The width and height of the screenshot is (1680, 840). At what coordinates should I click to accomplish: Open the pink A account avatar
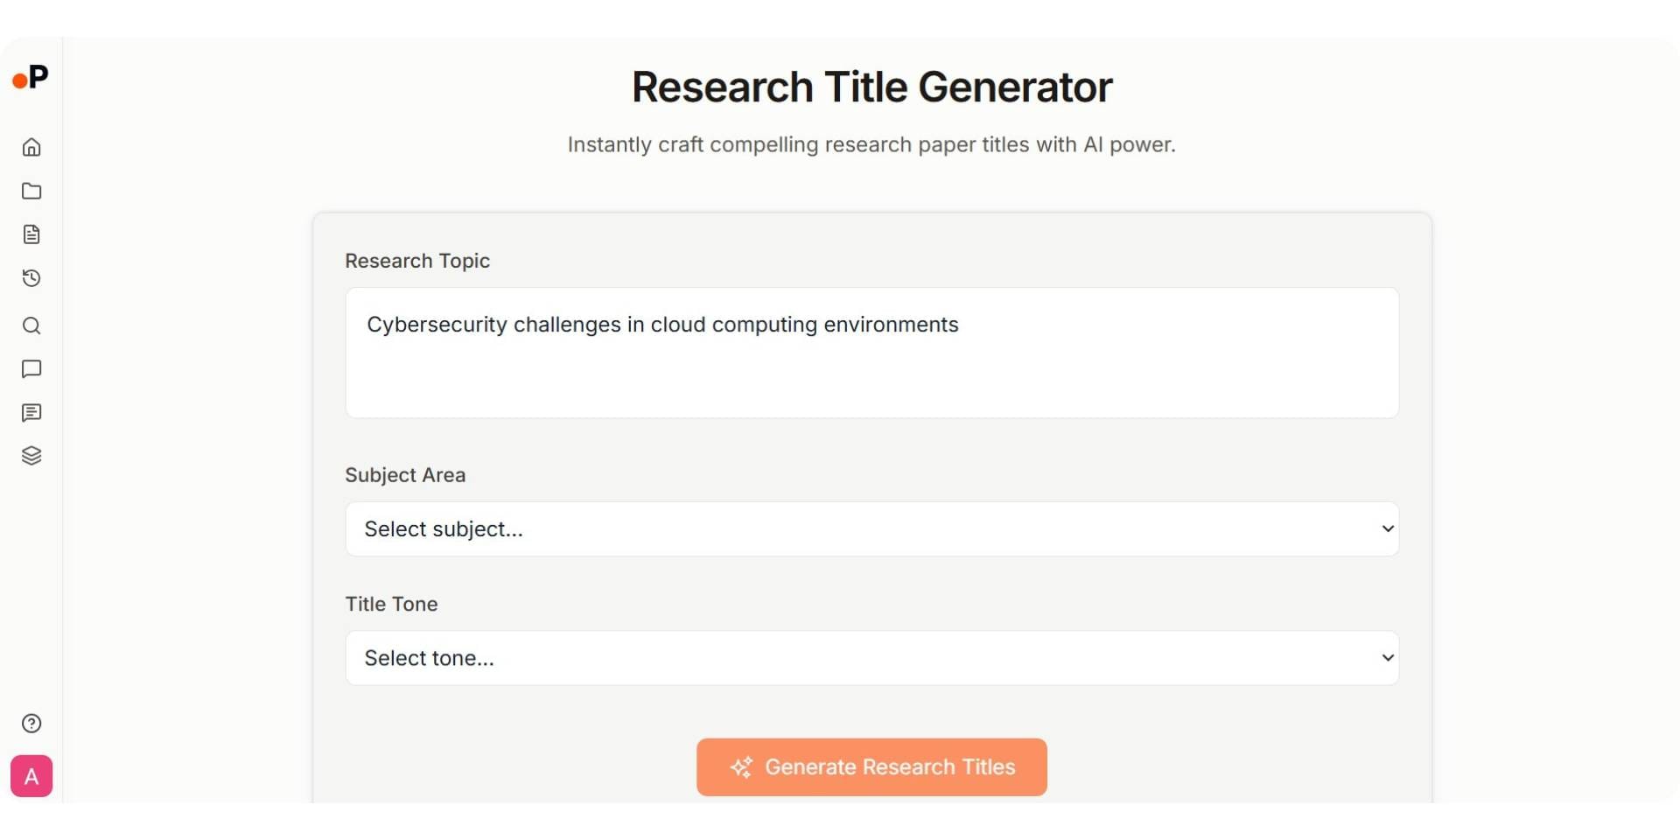click(31, 776)
